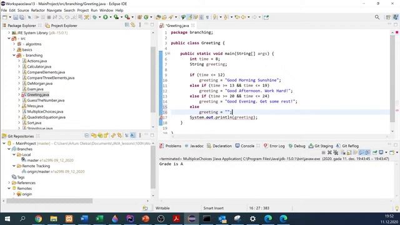
Task: Click the New Java Package icon
Action: coord(139,17)
